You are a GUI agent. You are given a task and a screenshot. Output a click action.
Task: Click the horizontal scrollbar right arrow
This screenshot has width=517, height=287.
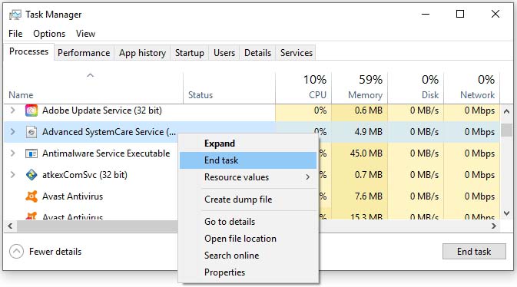click(x=494, y=226)
